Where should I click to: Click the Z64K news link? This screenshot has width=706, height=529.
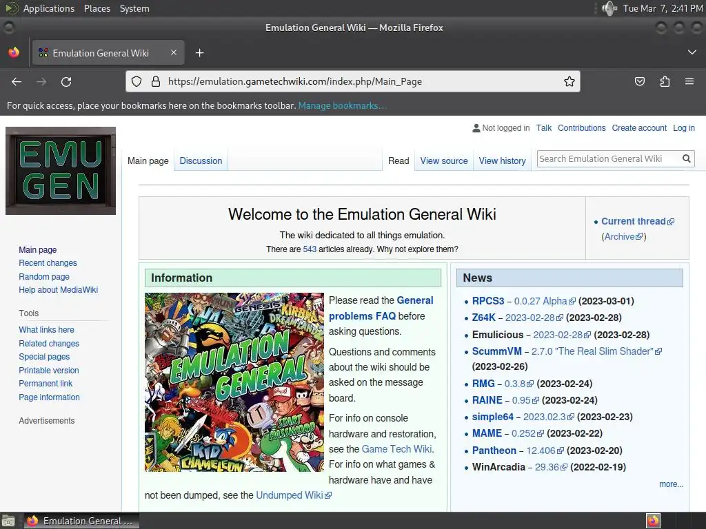click(483, 318)
